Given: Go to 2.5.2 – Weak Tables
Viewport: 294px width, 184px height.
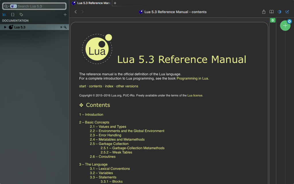Looking at the screenshot, I should click(x=116, y=152).
